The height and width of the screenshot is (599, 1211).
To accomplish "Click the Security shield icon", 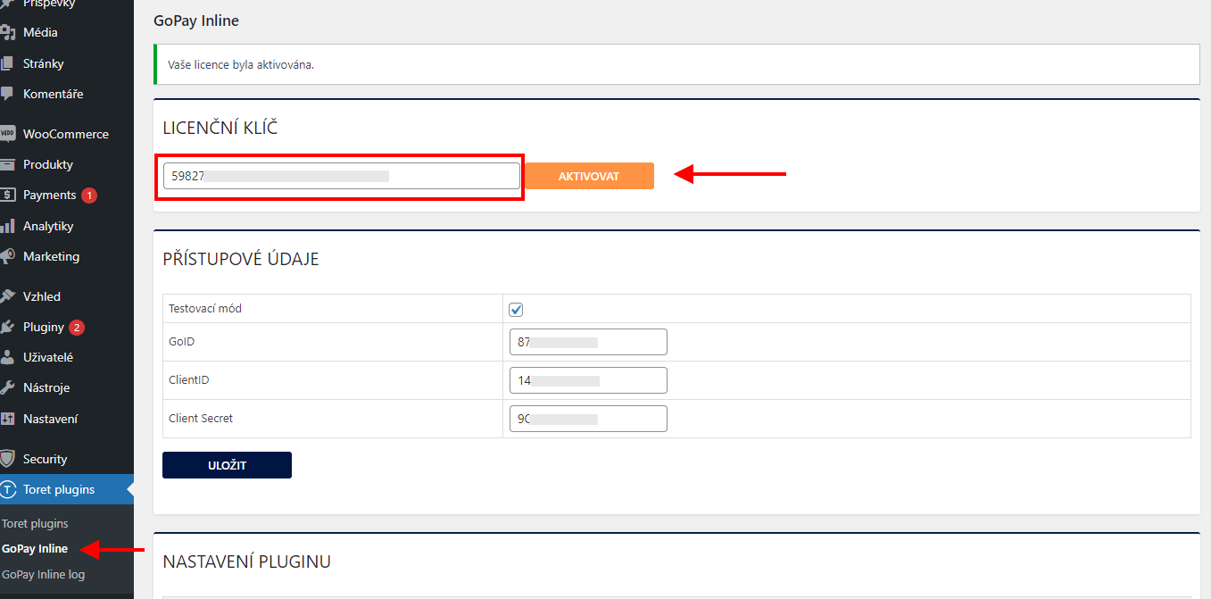I will (8, 459).
